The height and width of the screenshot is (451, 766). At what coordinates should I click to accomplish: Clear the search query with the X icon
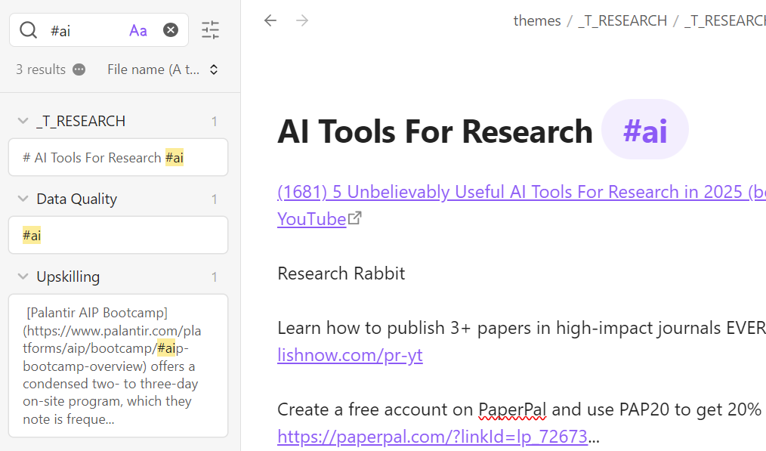click(x=171, y=30)
